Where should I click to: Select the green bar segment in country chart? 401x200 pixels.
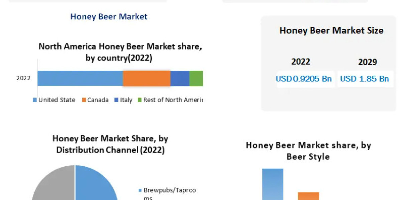pyautogui.click(x=196, y=79)
